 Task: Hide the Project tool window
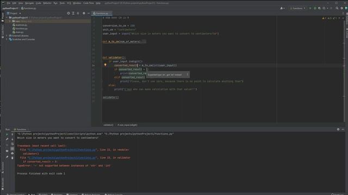pyautogui.click(x=89, y=13)
